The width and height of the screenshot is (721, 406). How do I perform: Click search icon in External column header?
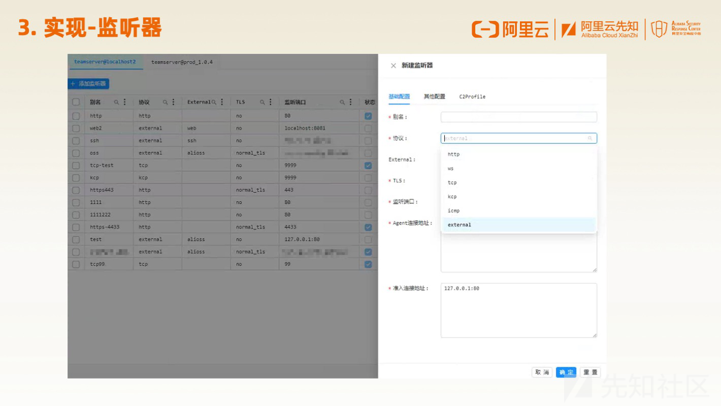(214, 102)
